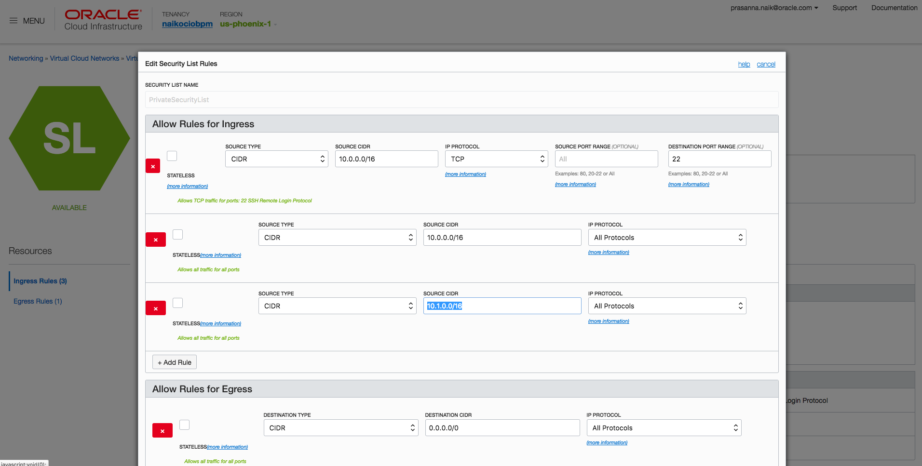Click the green SL security list hexagon
The height and width of the screenshot is (466, 922).
(x=69, y=138)
